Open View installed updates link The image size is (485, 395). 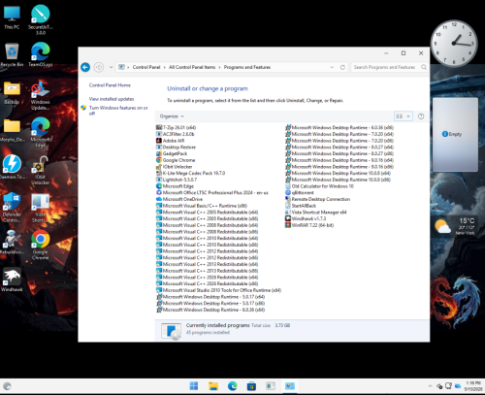click(112, 99)
